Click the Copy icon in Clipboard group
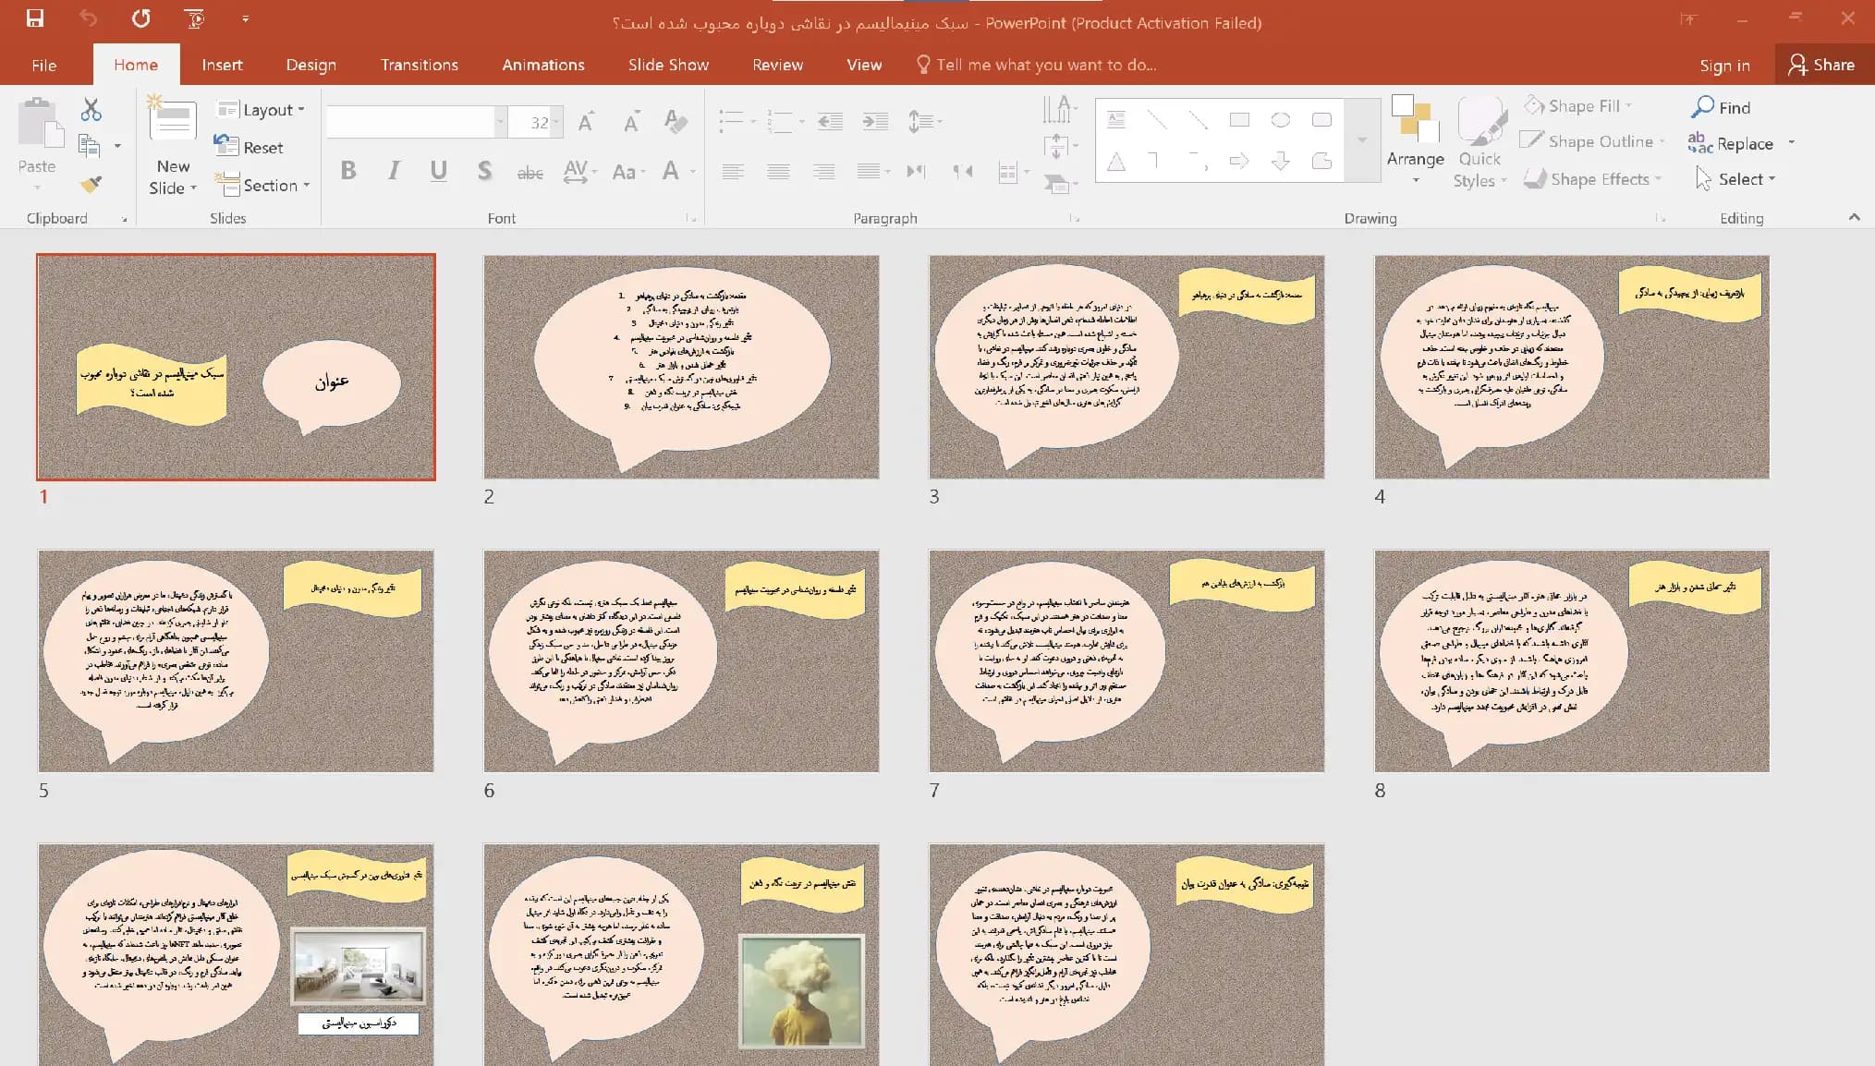1875x1066 pixels. [x=90, y=146]
